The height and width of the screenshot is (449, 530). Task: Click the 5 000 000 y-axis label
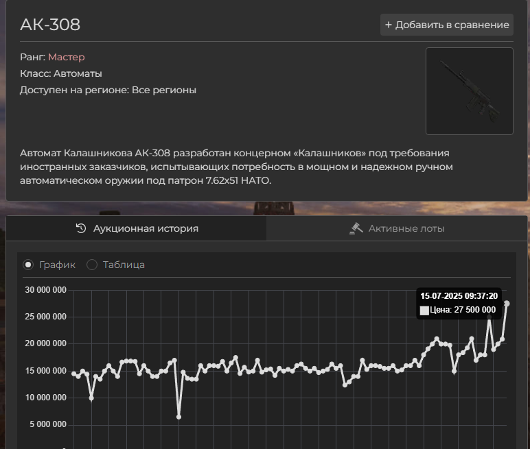coord(47,424)
